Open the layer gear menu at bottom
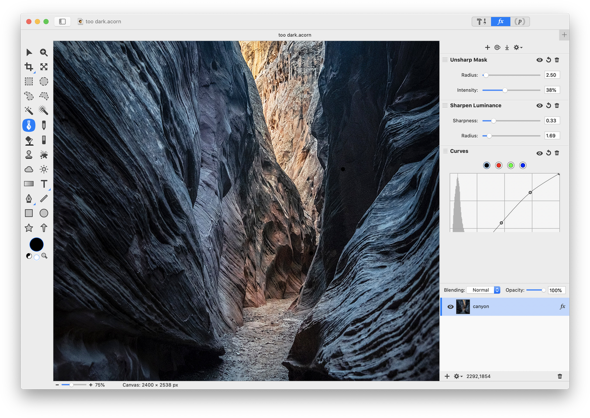This screenshot has width=590, height=418. tap(458, 376)
